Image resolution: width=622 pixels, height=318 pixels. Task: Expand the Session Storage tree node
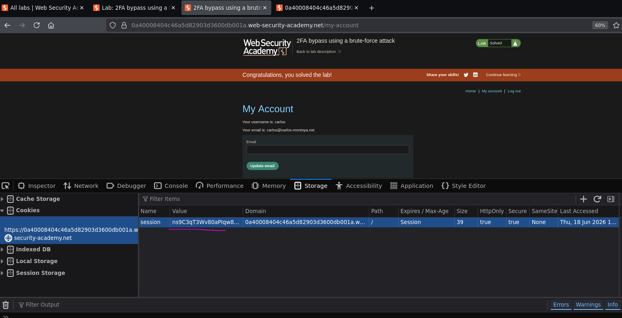[2, 273]
